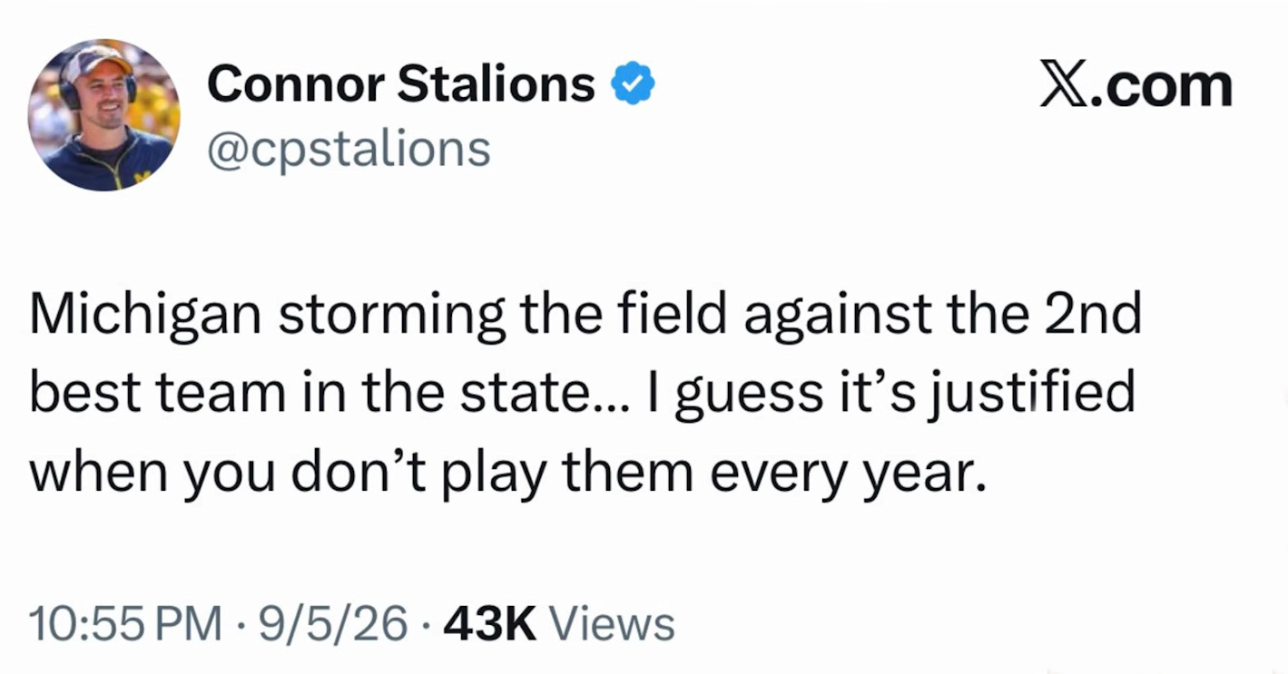Click the Views label
The width and height of the screenshot is (1288, 674).
613,624
